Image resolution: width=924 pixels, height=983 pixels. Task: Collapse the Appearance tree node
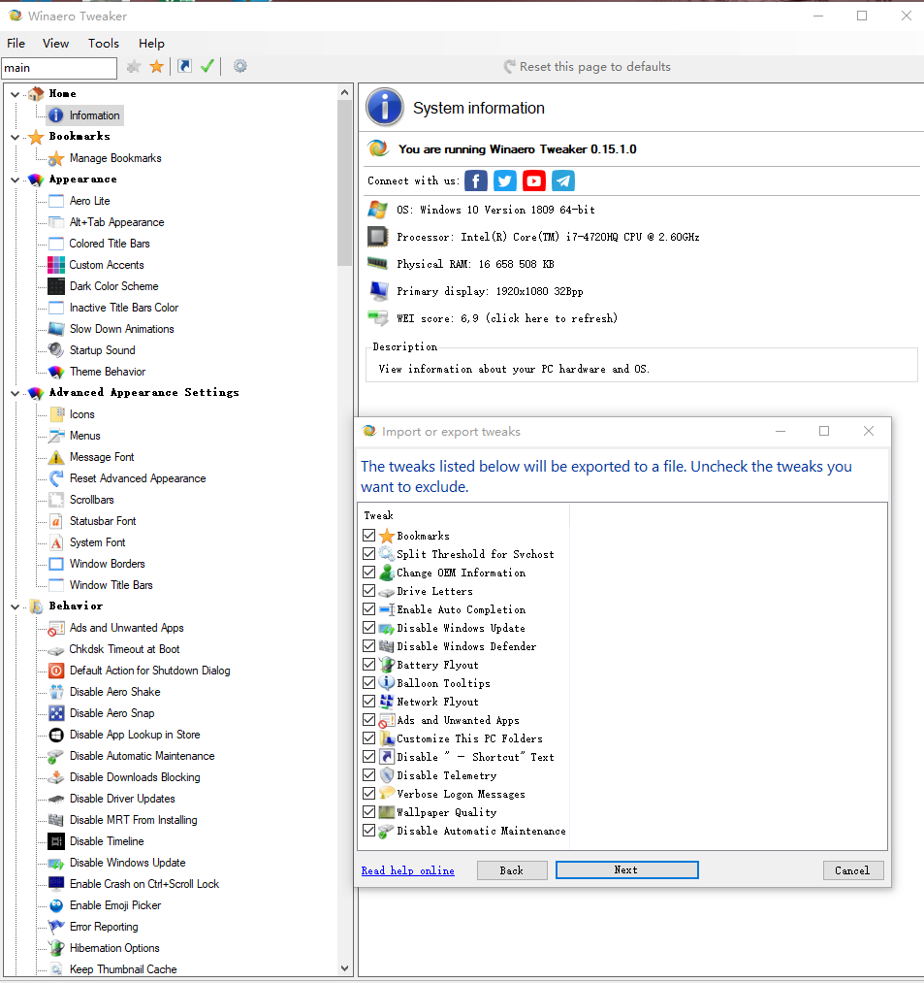16,180
